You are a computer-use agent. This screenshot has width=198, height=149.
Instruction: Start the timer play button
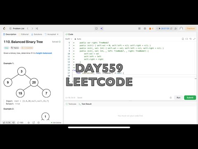(160, 29)
